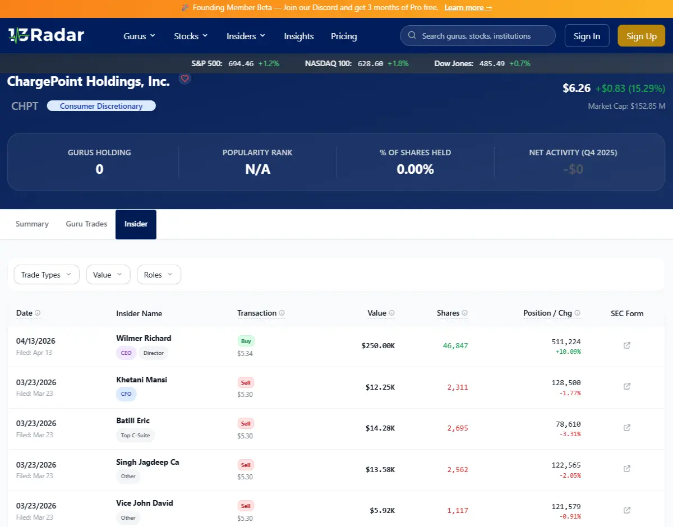Click the Sign Up button
The height and width of the screenshot is (527, 673).
coord(642,36)
